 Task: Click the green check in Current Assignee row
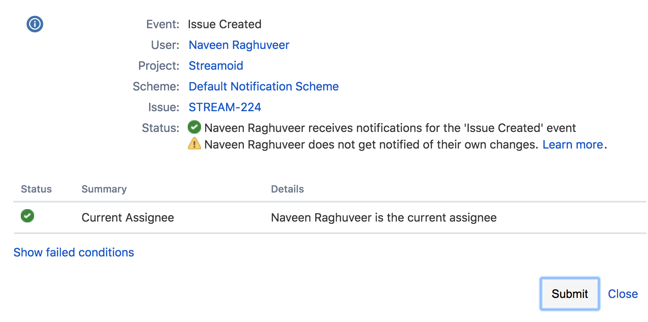point(27,216)
